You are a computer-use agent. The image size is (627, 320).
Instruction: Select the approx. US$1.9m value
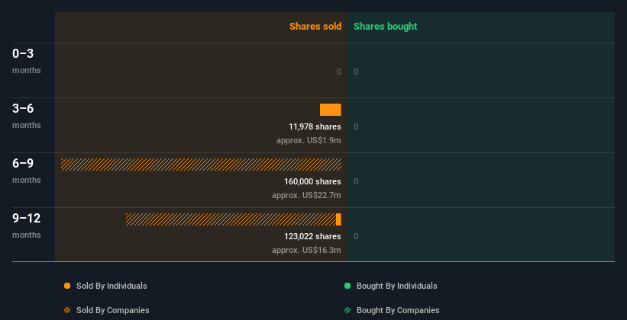tap(309, 141)
